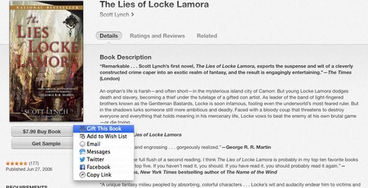
Task: Click the $7.99 Buy Book button
Action: click(42, 132)
